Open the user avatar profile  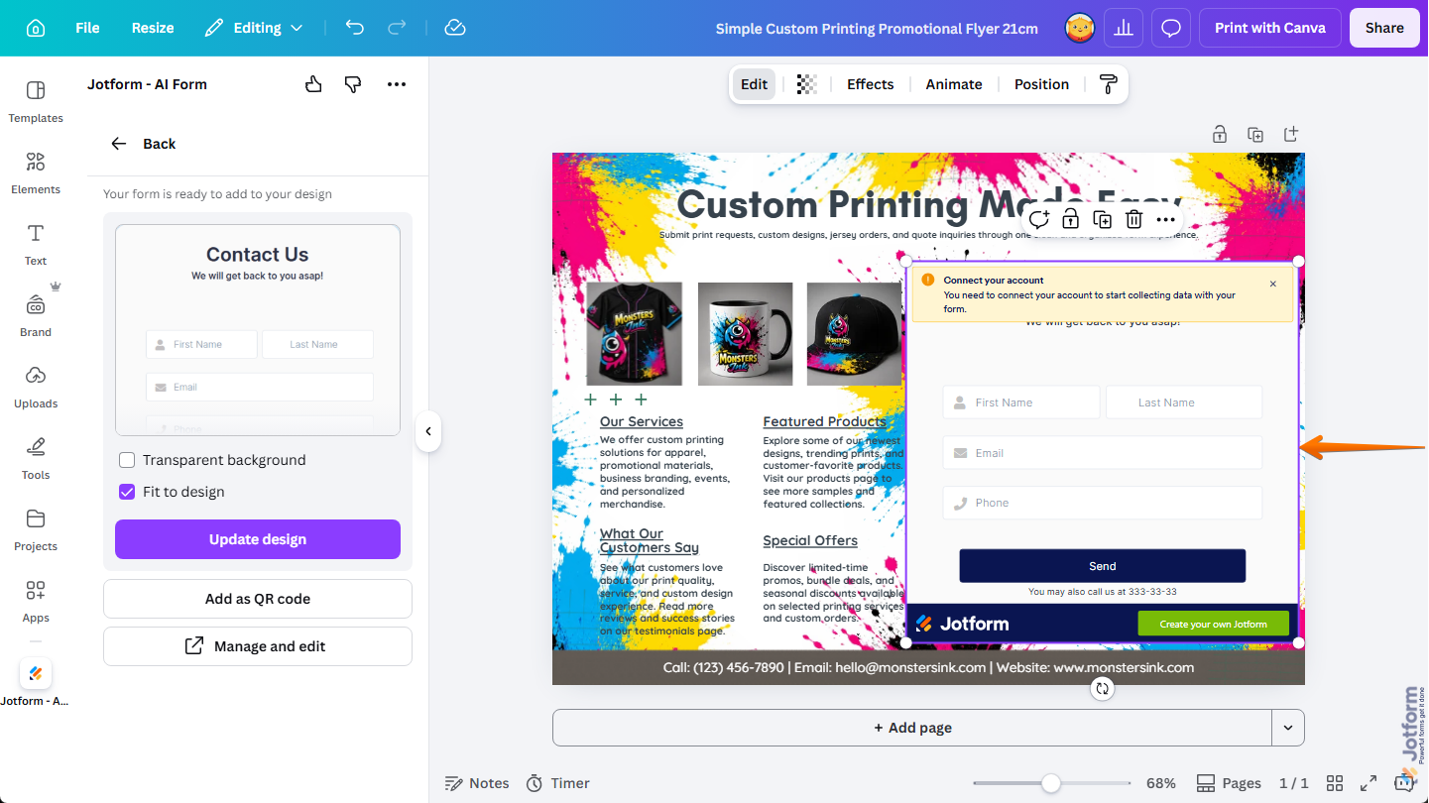[1080, 28]
